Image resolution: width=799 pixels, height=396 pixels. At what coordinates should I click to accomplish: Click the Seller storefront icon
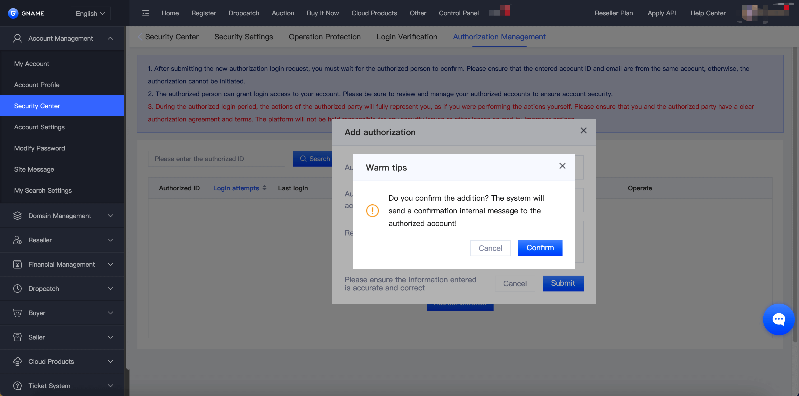pyautogui.click(x=17, y=337)
